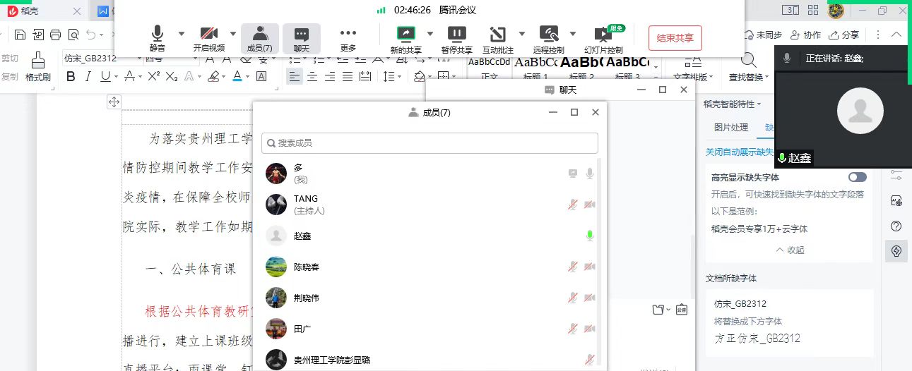Click the 结束共享 end sharing button
This screenshot has width=912, height=371.
[x=675, y=38]
